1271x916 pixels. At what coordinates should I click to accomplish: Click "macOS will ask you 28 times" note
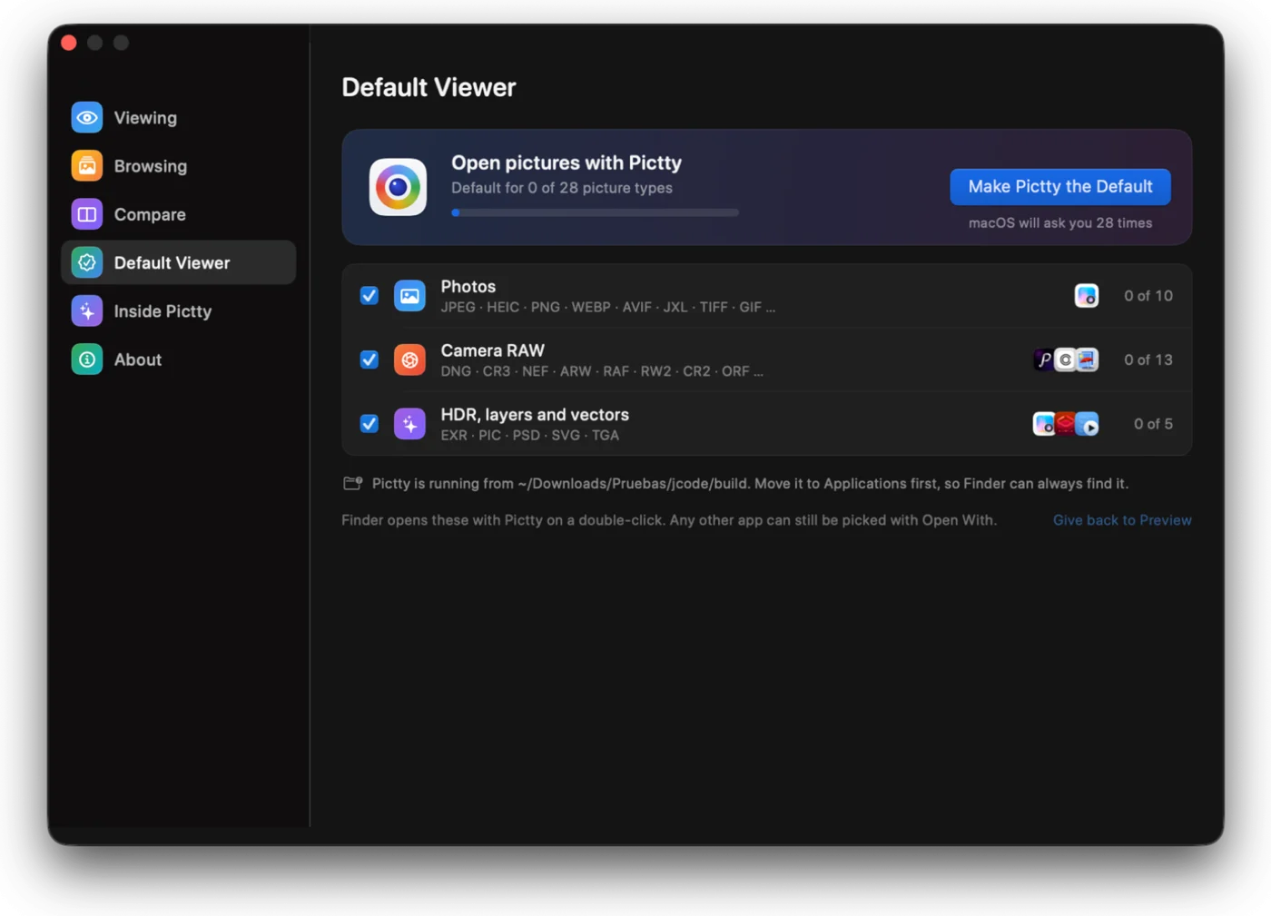tap(1060, 223)
